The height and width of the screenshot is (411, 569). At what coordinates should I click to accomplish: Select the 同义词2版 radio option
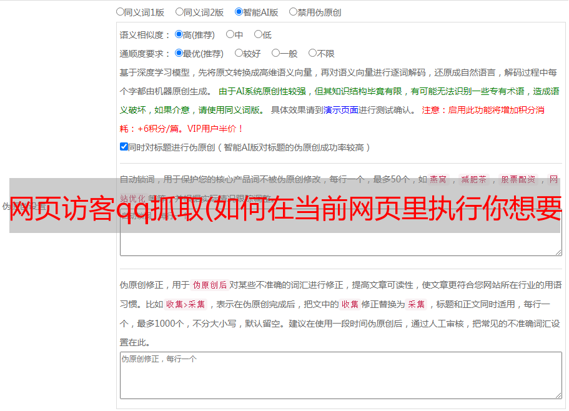179,12
